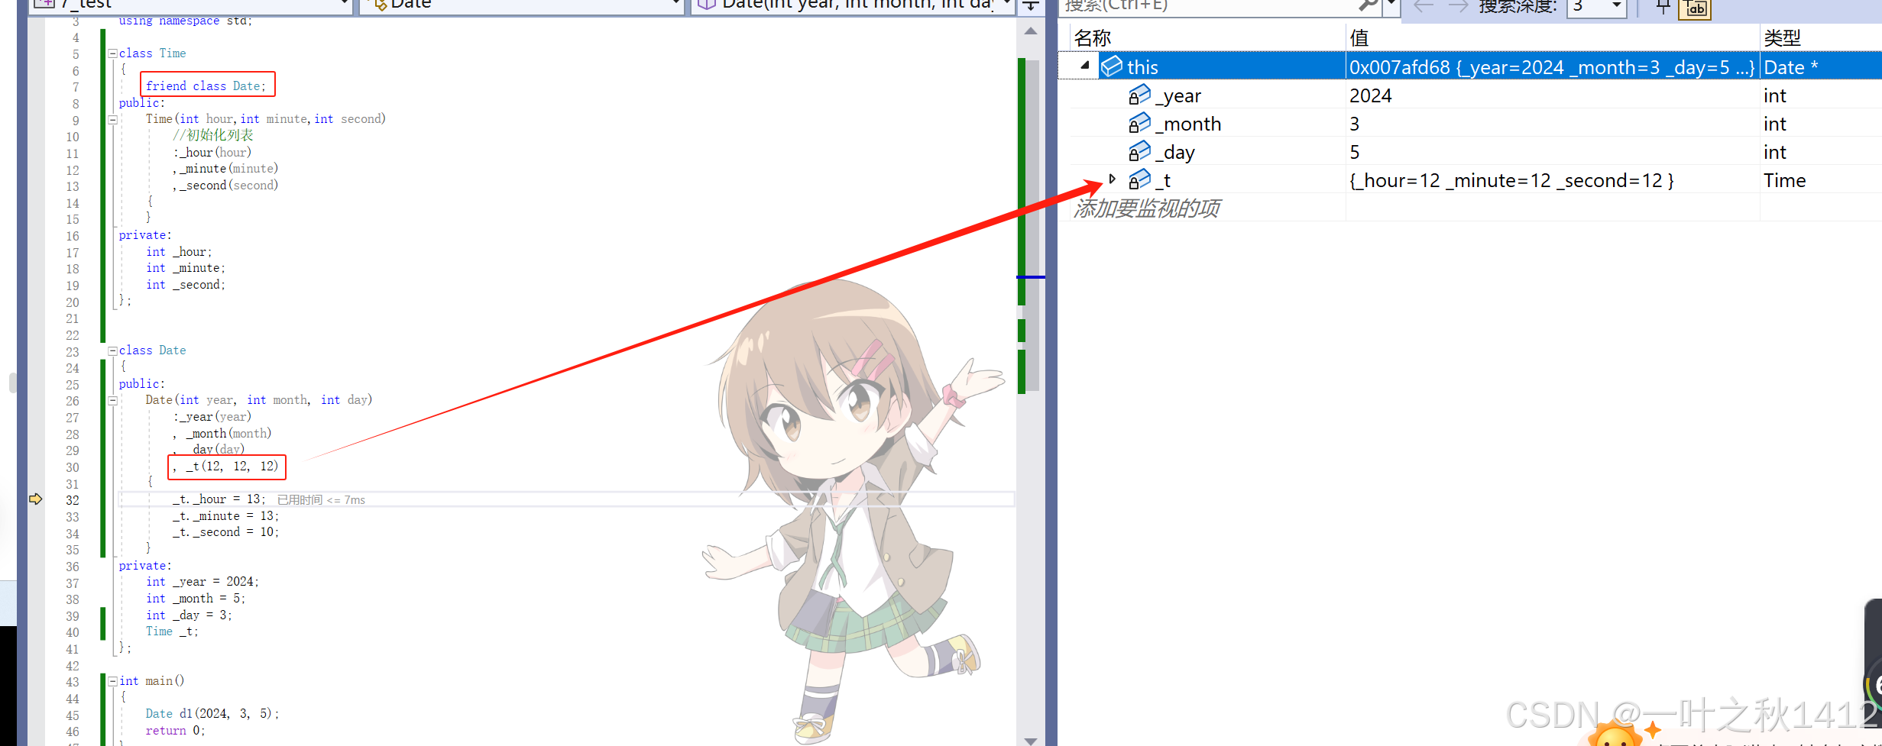Collapse the class Time code block
The width and height of the screenshot is (1882, 746).
coord(112,53)
